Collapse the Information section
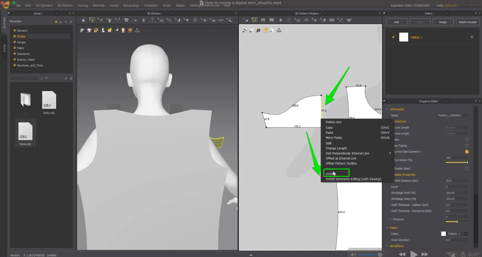This screenshot has height=257, width=482. click(387, 109)
